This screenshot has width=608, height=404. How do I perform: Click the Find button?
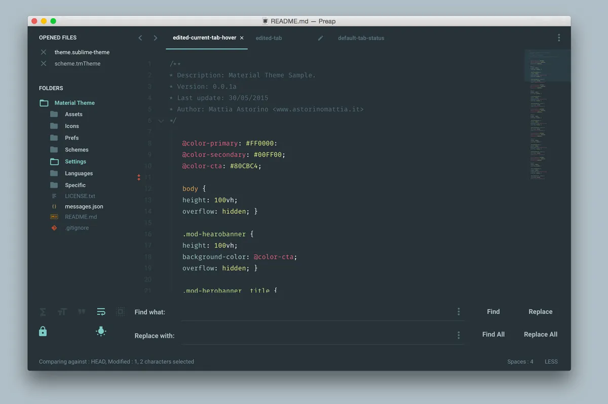coord(493,312)
